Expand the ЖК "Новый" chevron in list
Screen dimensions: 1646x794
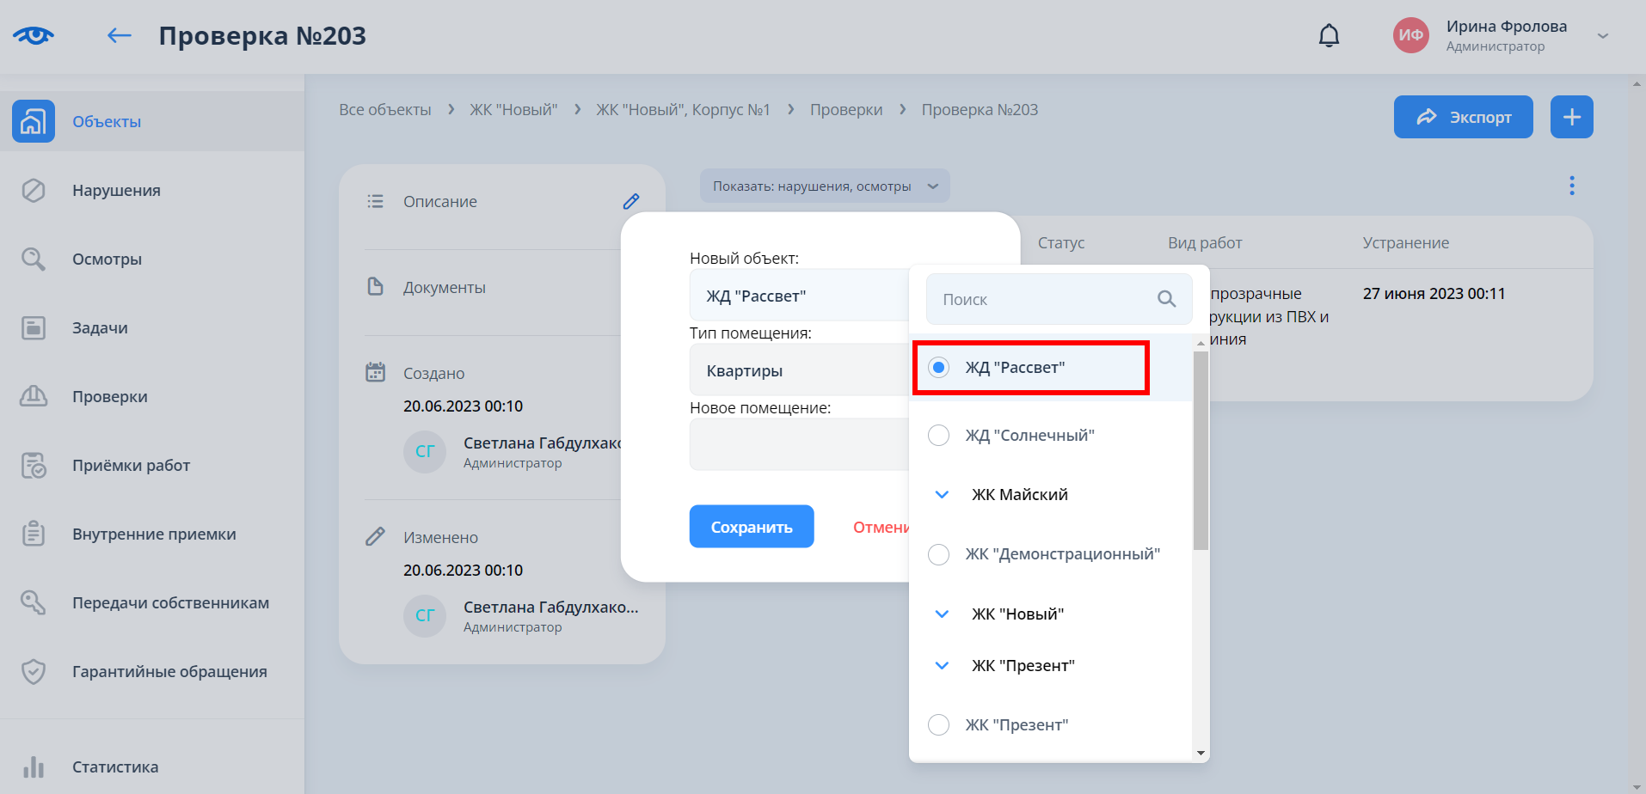pyautogui.click(x=943, y=614)
